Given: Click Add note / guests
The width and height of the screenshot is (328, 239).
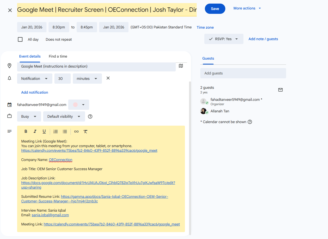Looking at the screenshot, I should (x=263, y=39).
